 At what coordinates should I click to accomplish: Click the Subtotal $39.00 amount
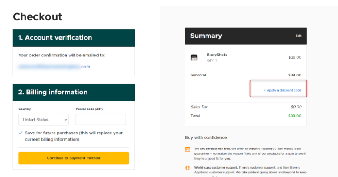pyautogui.click(x=295, y=75)
